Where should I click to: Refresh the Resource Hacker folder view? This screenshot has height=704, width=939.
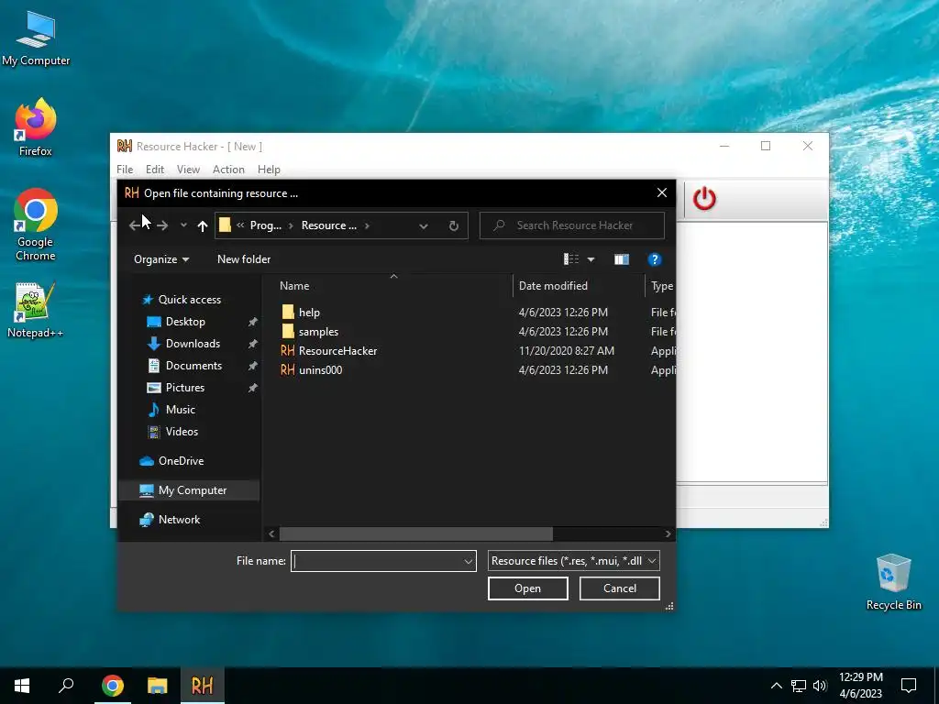click(453, 225)
